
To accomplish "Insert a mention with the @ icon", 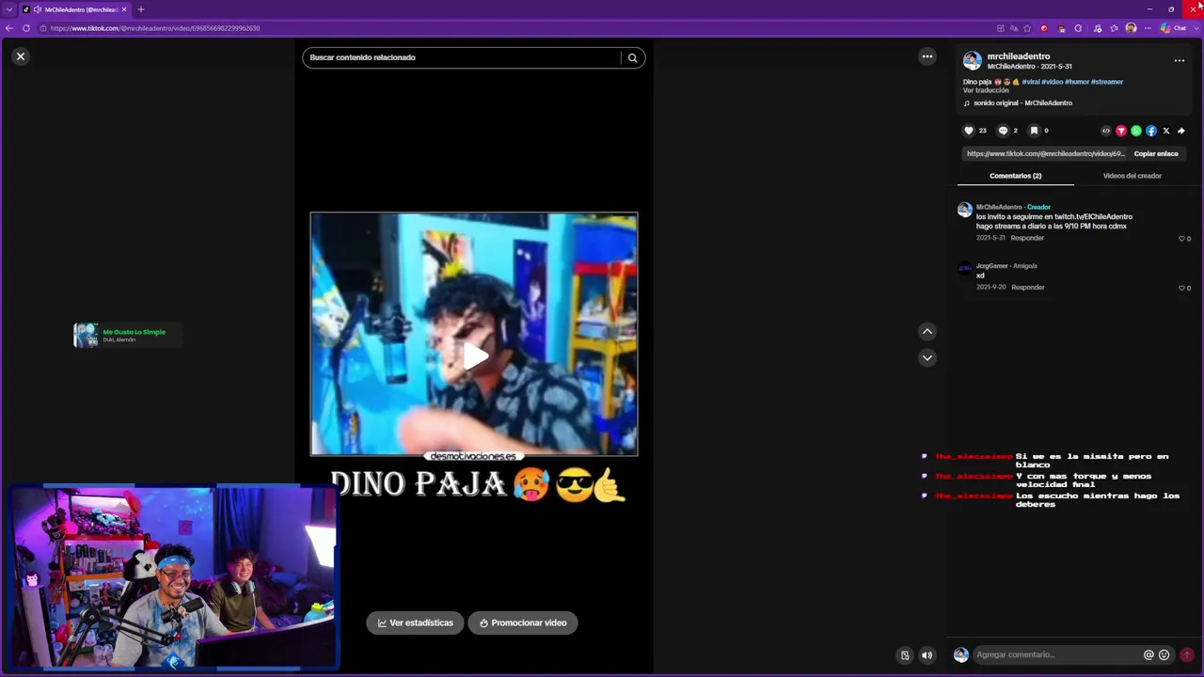I will pyautogui.click(x=1149, y=654).
